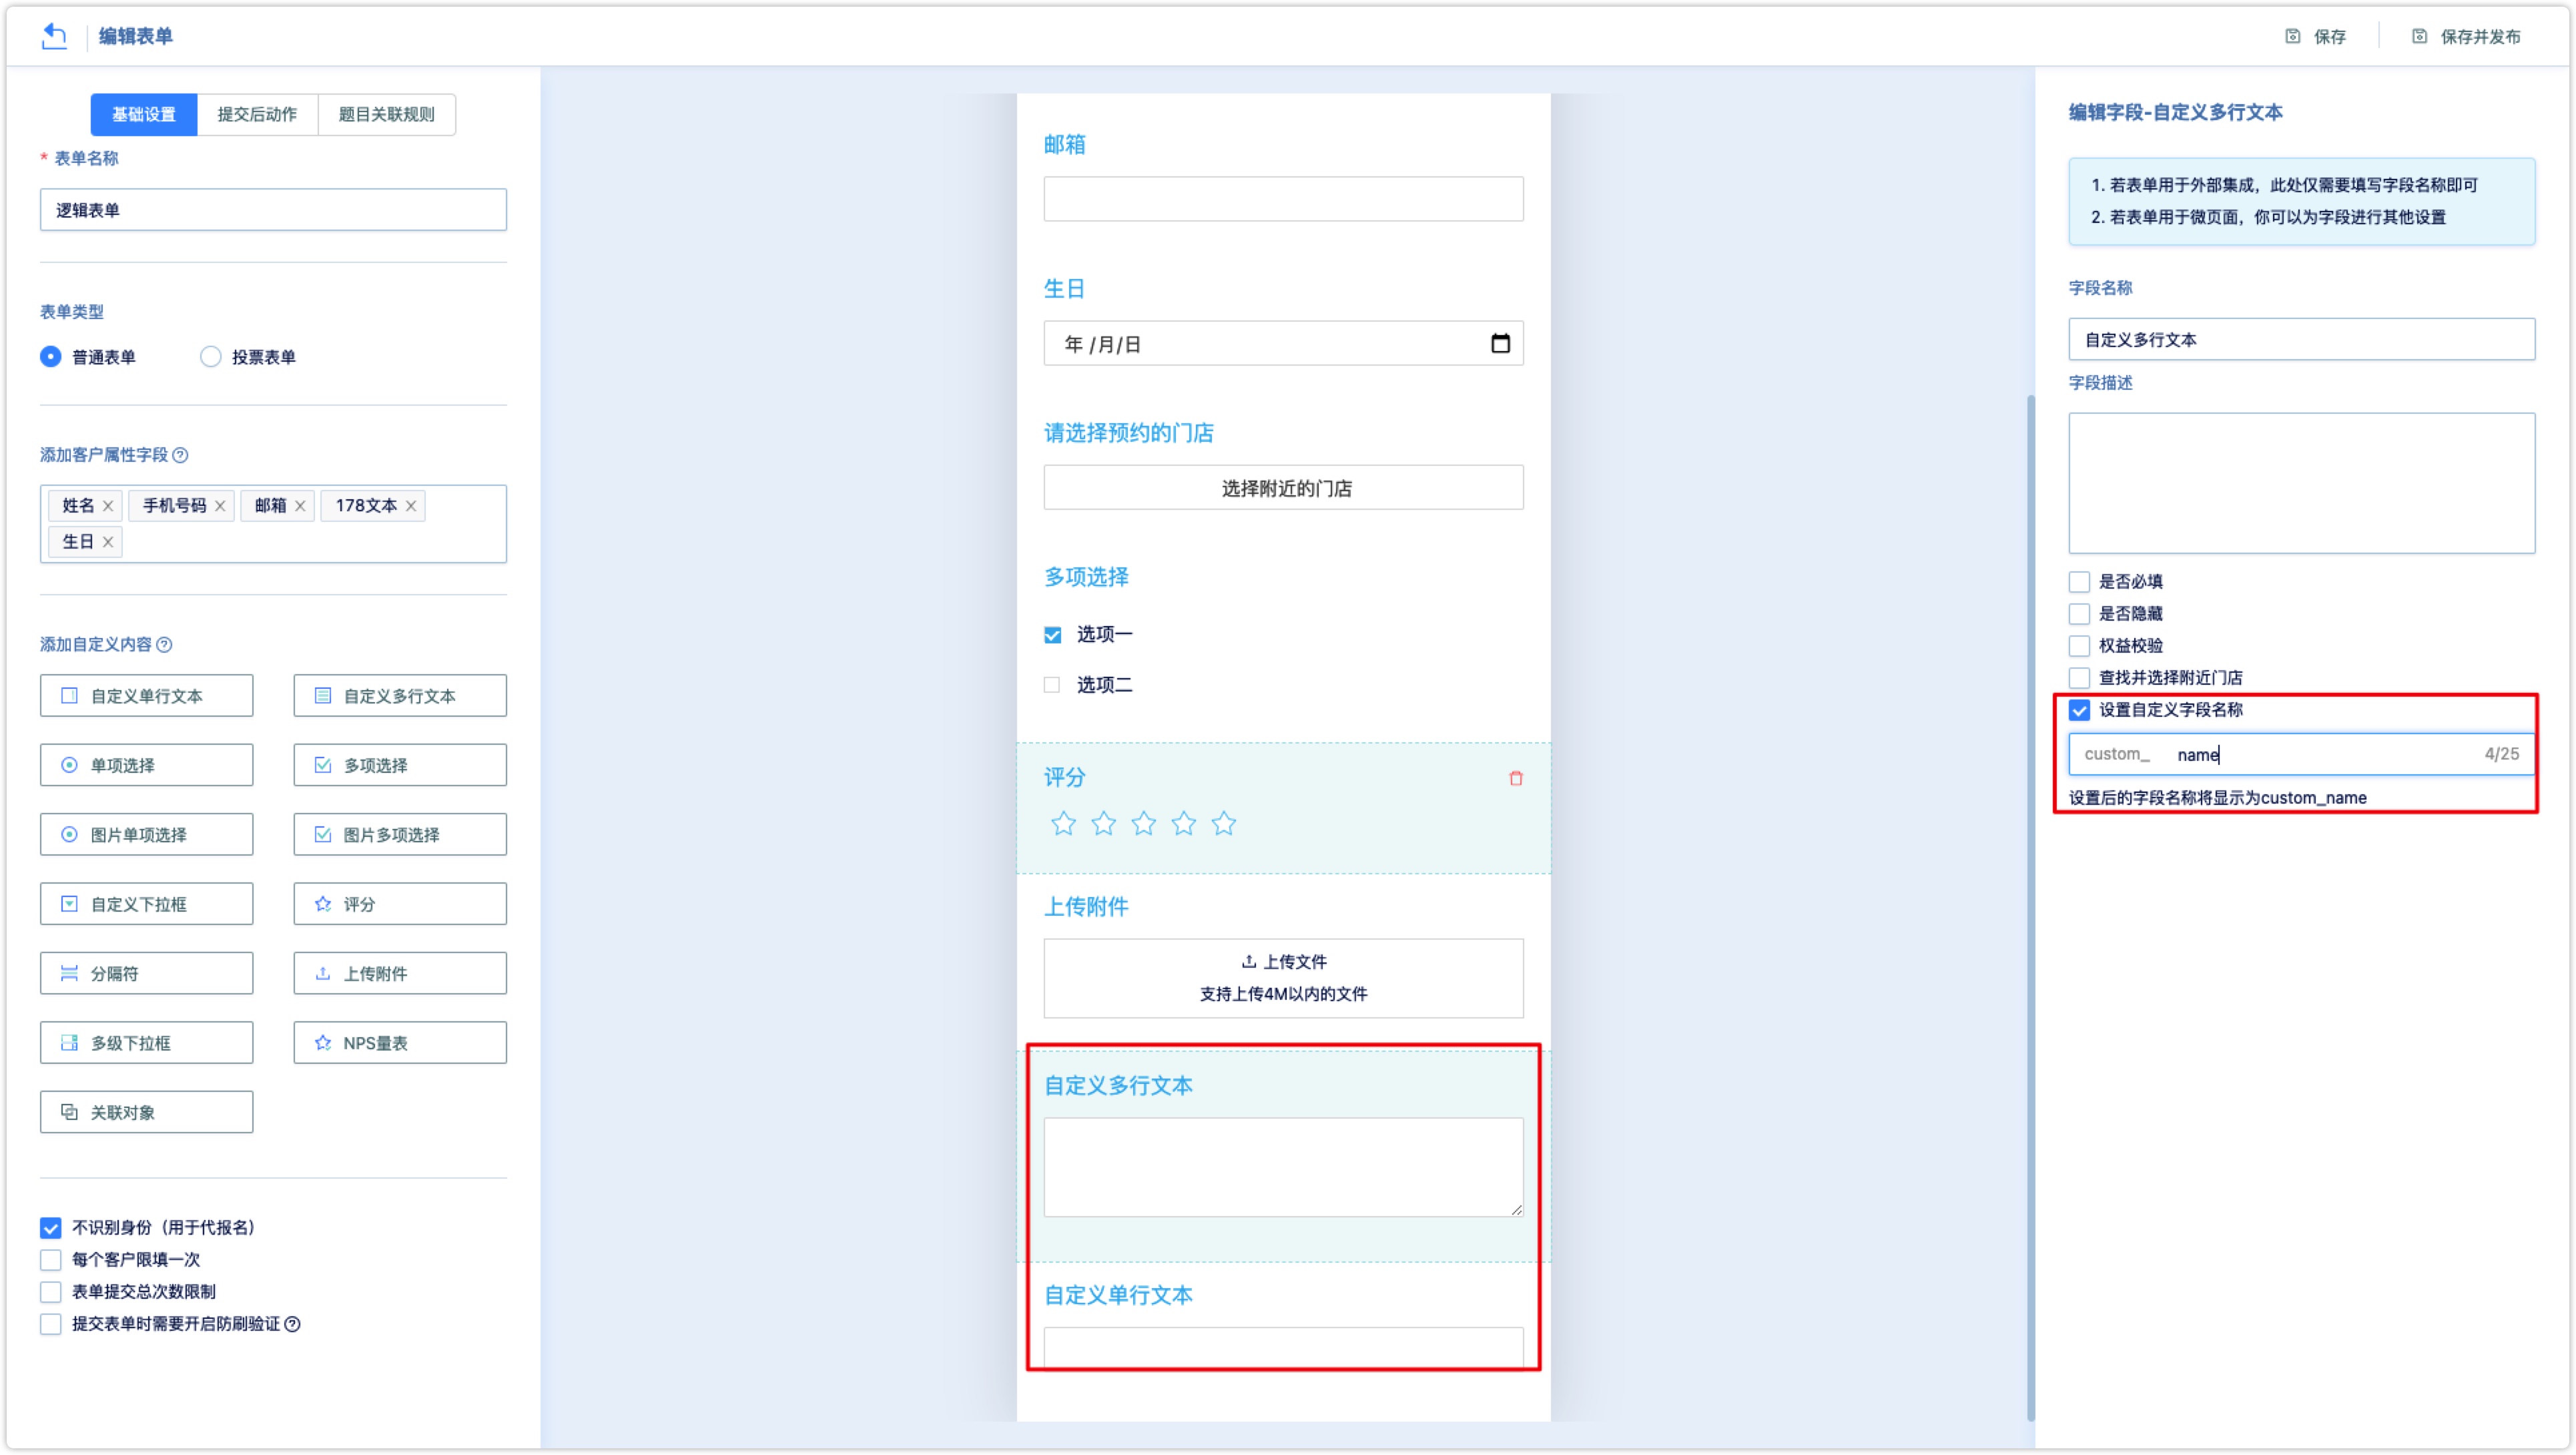Add a 关联对象 element
Viewport: 2576px width, 1455px height.
tap(147, 1113)
